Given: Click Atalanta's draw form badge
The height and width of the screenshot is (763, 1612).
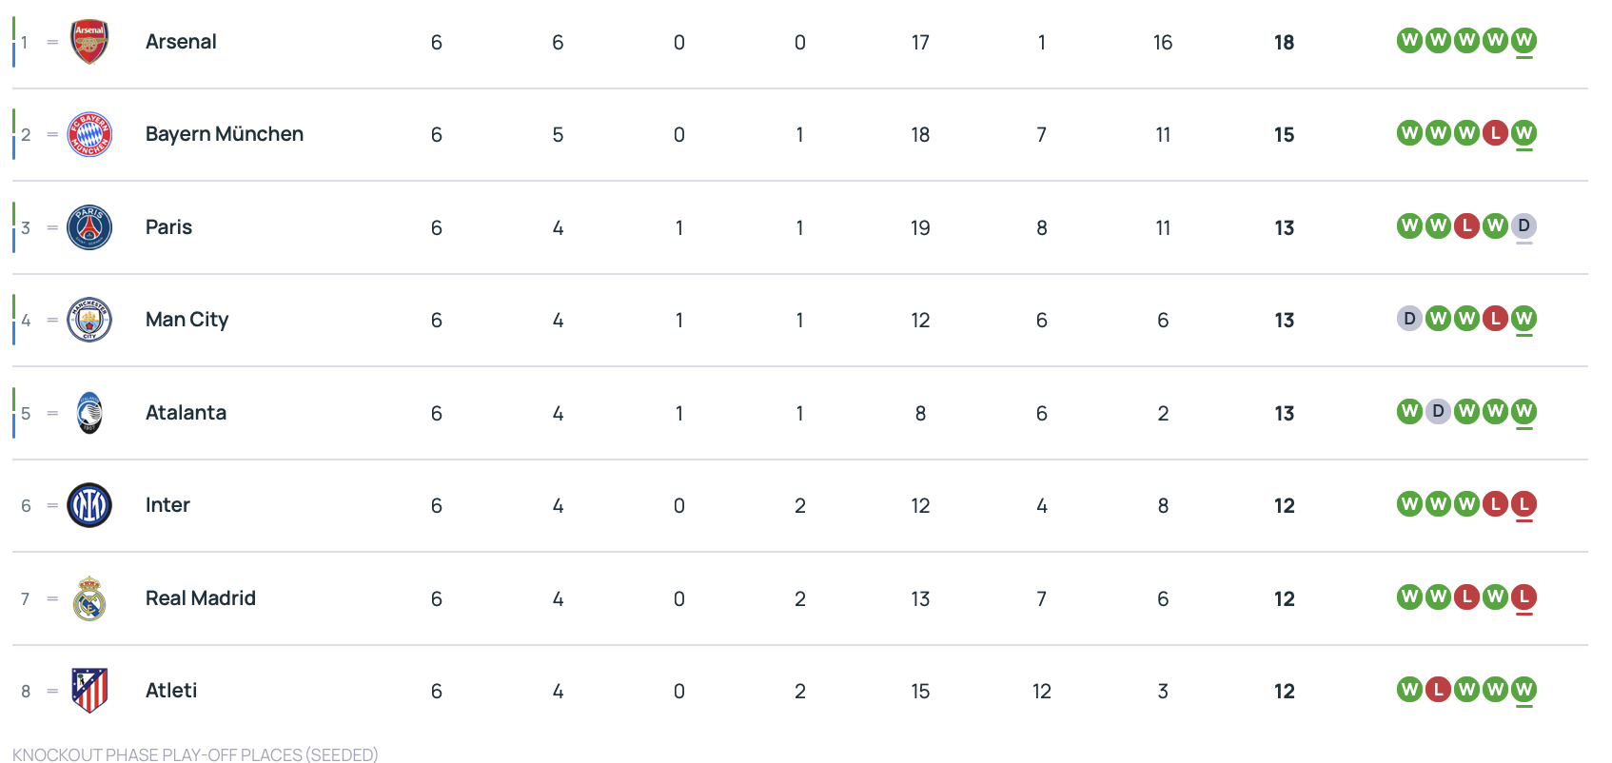Looking at the screenshot, I should pos(1438,411).
